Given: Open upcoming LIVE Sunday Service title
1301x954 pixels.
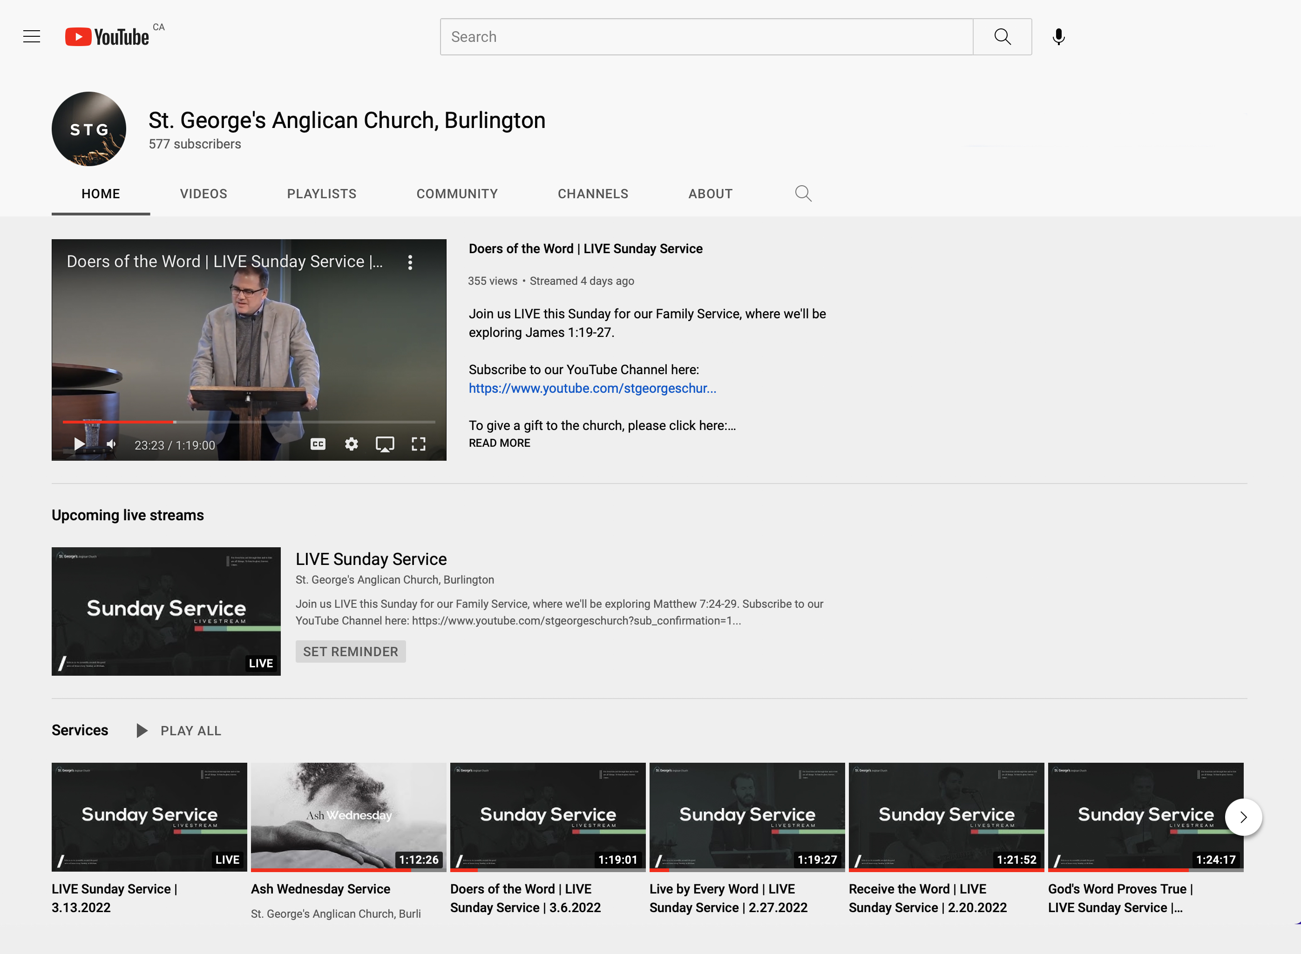Looking at the screenshot, I should 371,559.
